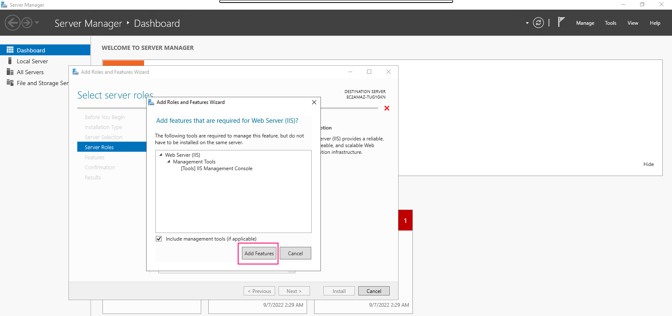
Task: Open the notifications flag icon
Action: click(x=561, y=22)
